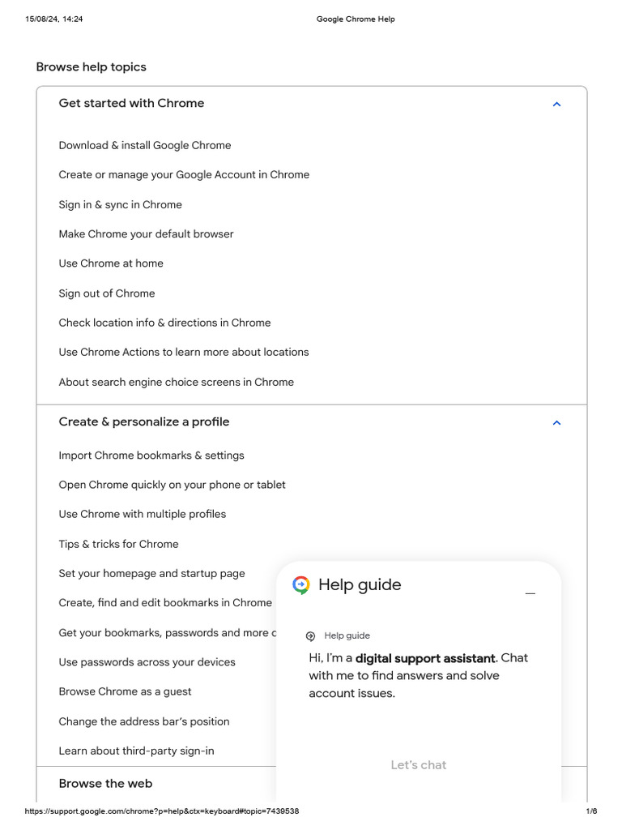View Tips & tricks for Chrome
Screen dimensions: 622x830
[118, 544]
